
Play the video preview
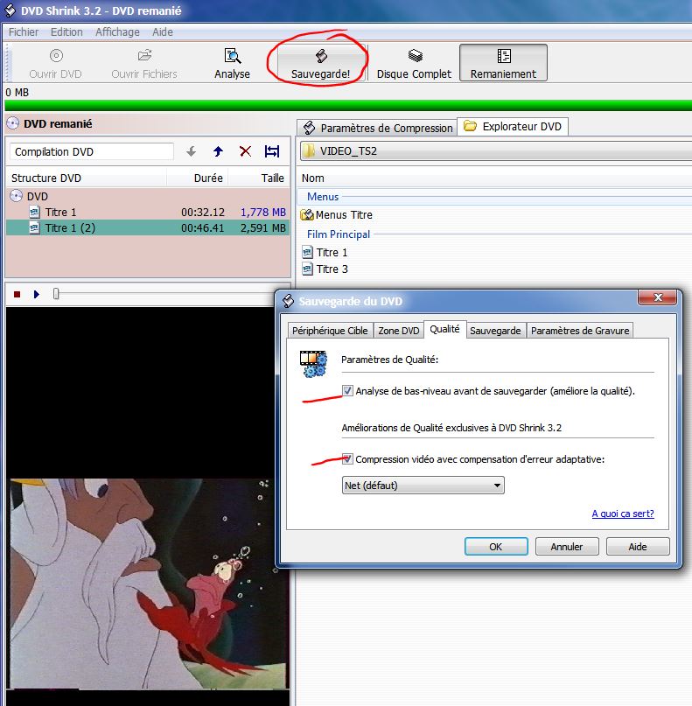(x=37, y=295)
